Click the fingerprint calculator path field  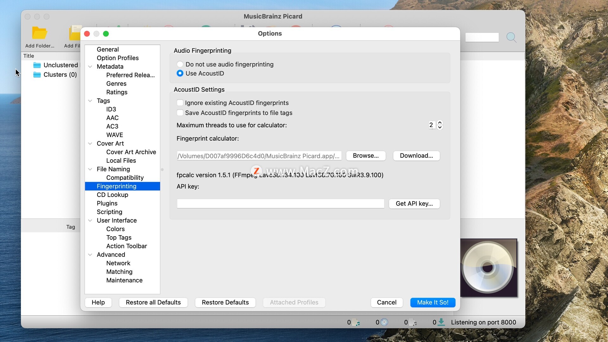[259, 156]
